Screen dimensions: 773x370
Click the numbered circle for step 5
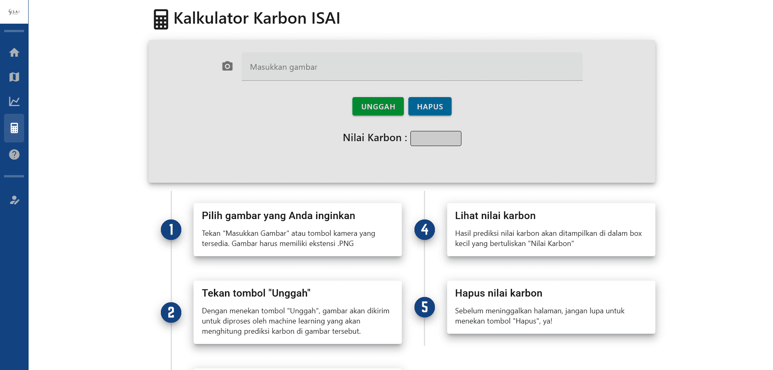(425, 307)
